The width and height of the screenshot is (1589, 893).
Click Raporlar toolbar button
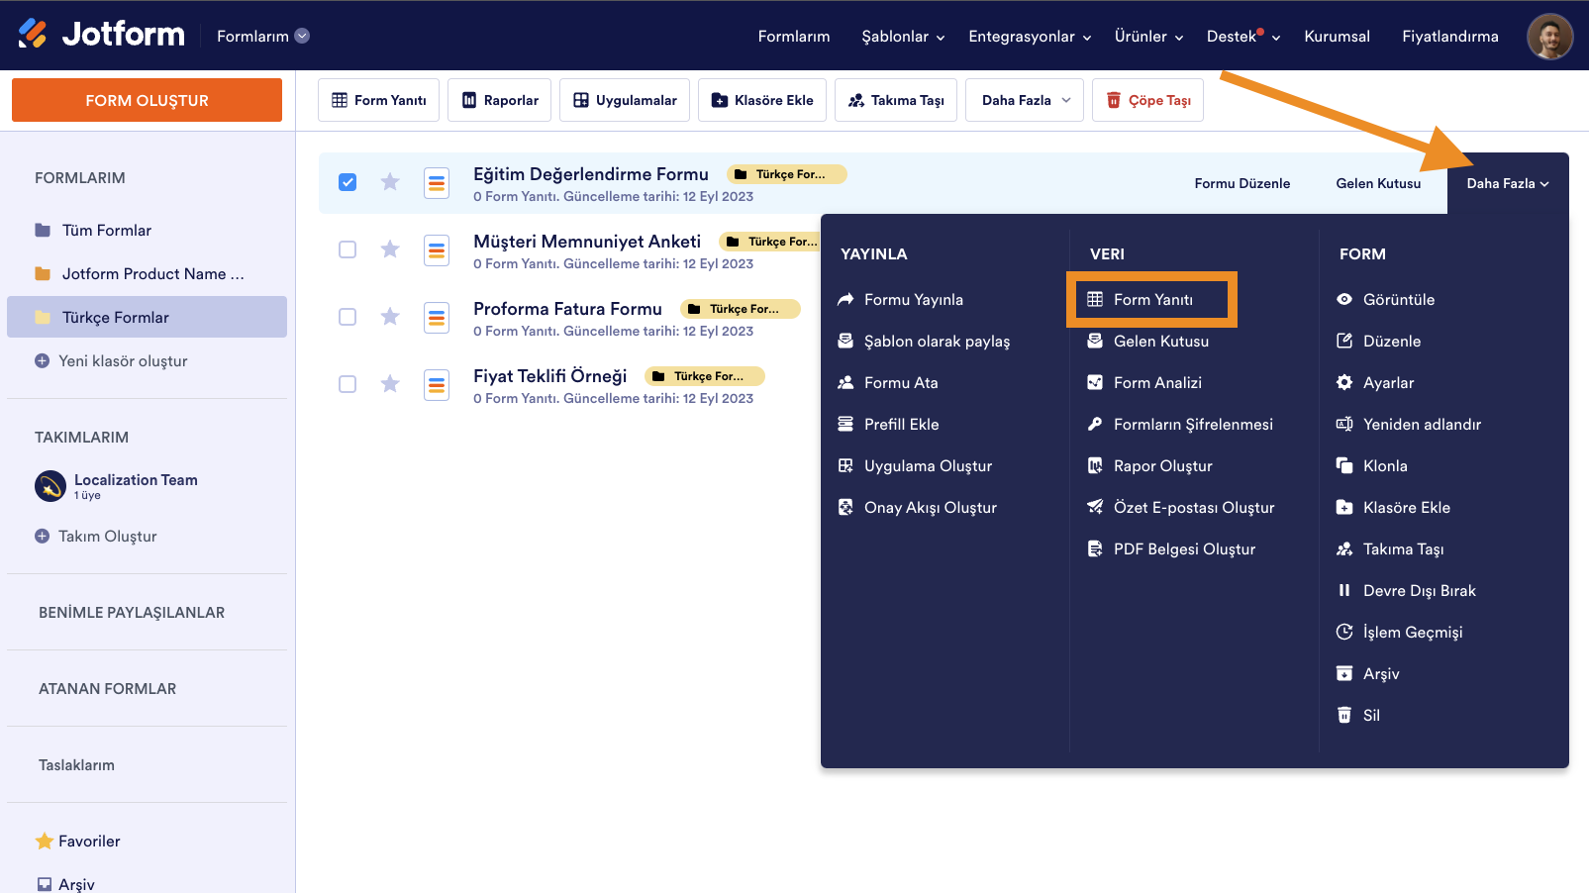pos(499,100)
